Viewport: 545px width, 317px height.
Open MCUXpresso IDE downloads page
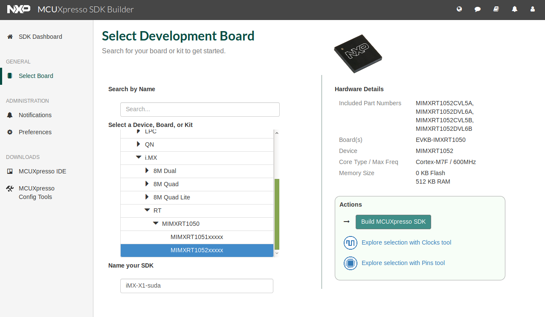42,171
